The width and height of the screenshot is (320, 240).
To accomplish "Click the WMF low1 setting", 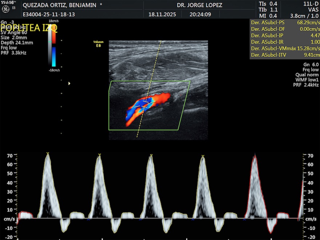I will coord(307,80).
